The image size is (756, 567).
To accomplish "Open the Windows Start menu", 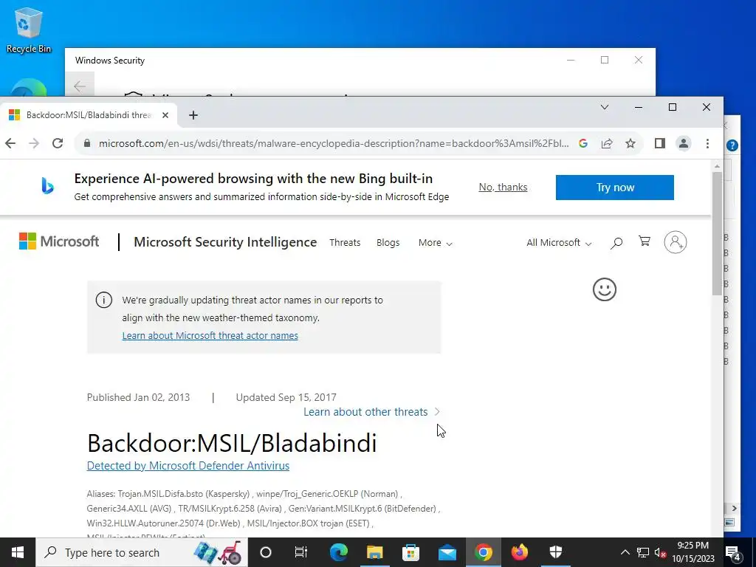I will (x=18, y=552).
